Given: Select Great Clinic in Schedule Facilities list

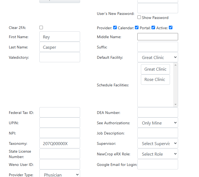Looking at the screenshot, I should (155, 69).
